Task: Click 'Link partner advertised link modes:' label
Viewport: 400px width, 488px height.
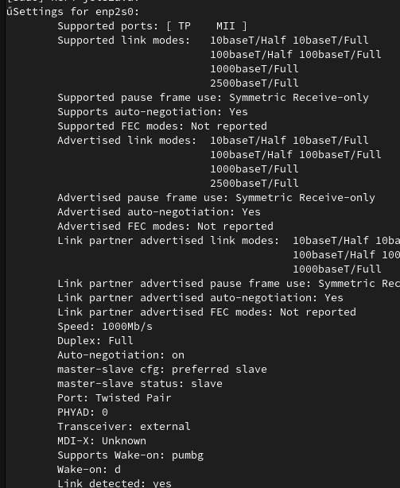Action: tap(169, 241)
